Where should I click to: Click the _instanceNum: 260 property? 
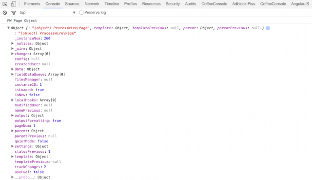(x=33, y=38)
